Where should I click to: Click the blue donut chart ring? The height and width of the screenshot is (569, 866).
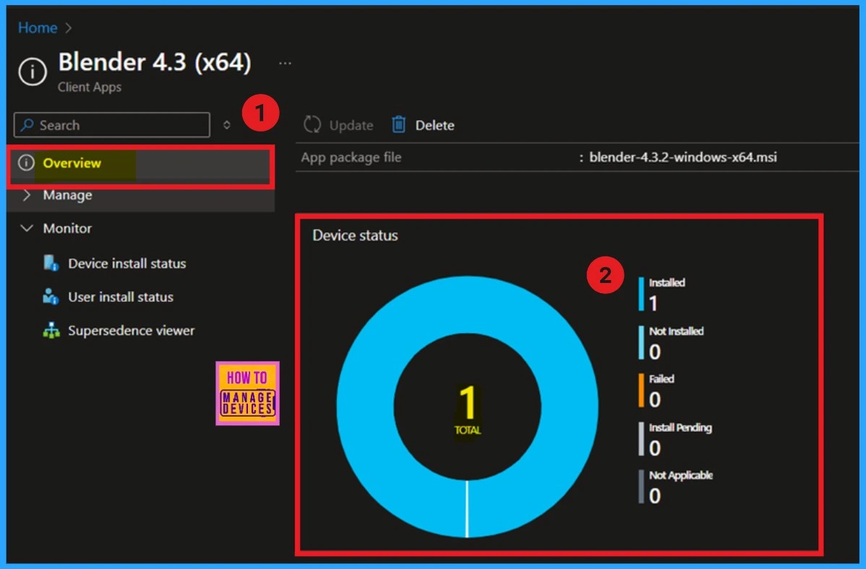click(364, 407)
